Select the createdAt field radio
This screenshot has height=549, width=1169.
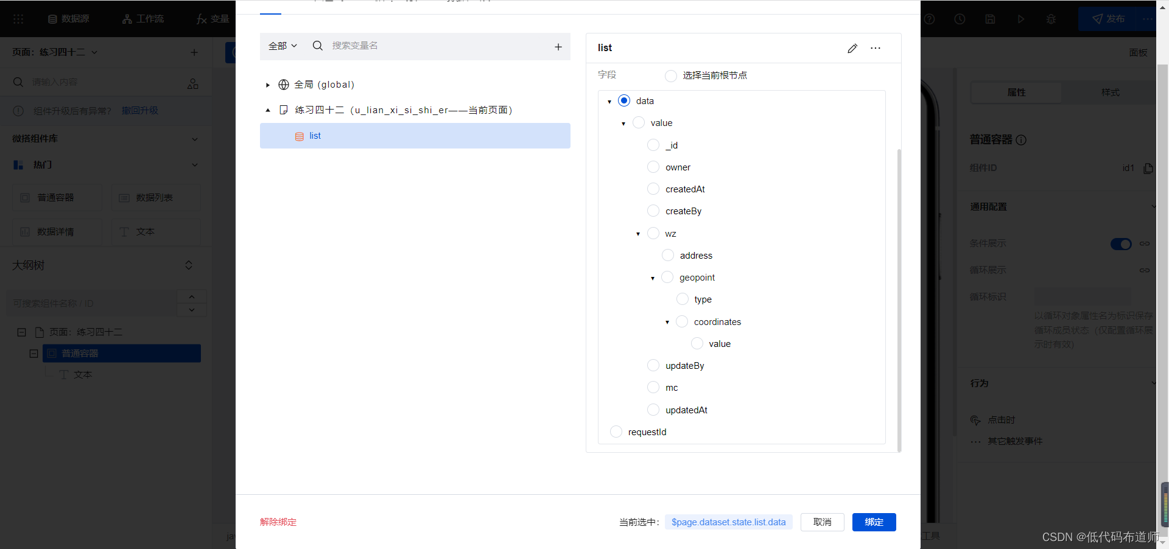pos(653,189)
